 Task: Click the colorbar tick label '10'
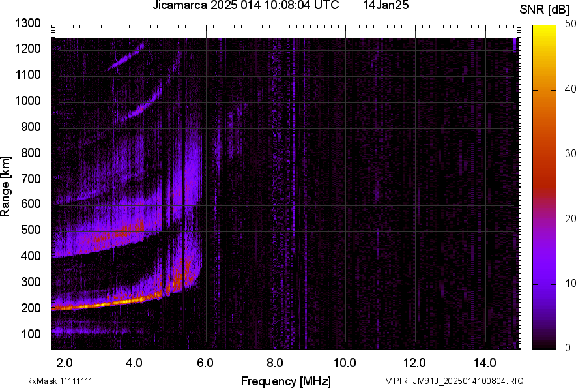[570, 283]
